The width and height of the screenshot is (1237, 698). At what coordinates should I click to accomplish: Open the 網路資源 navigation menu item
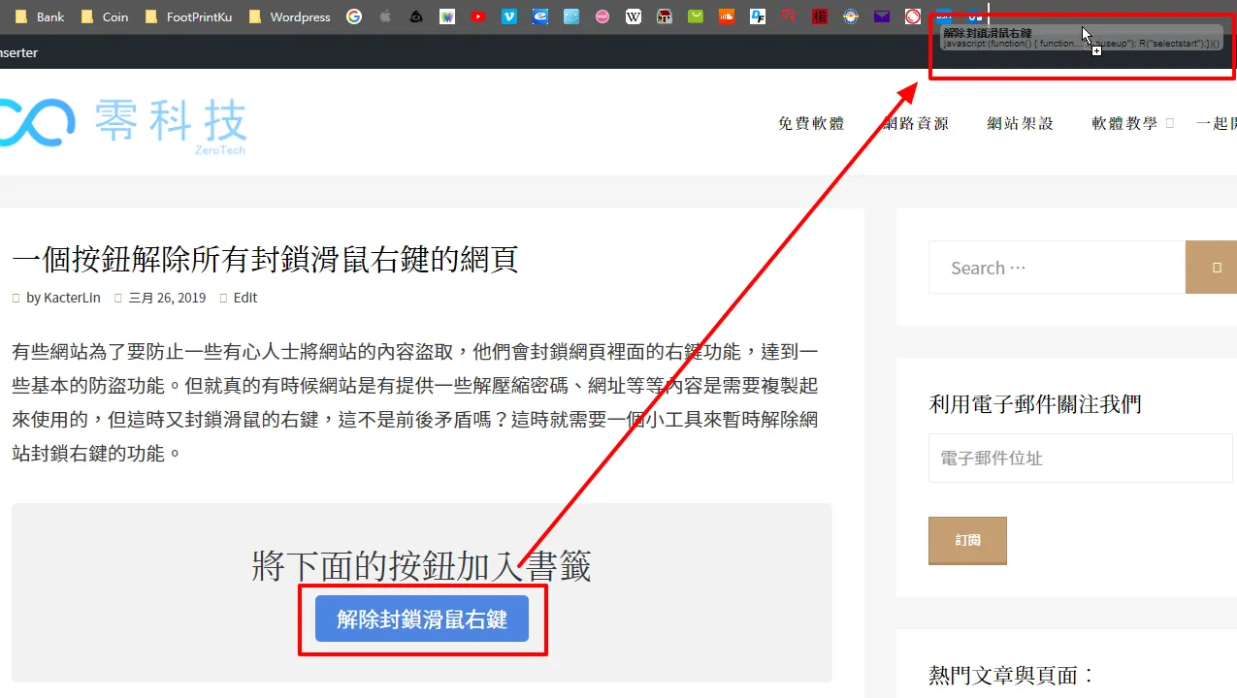tap(916, 123)
